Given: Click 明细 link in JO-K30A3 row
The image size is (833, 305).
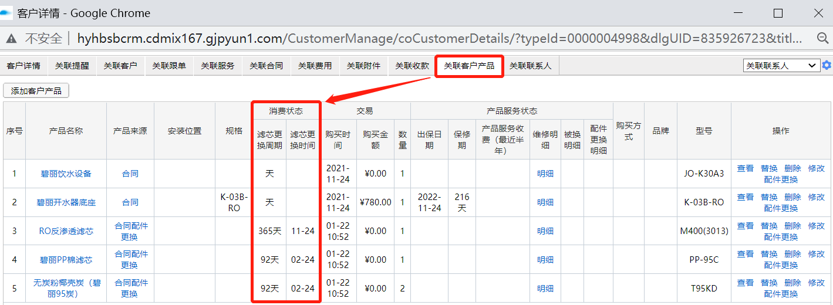Looking at the screenshot, I should pyautogui.click(x=545, y=174).
